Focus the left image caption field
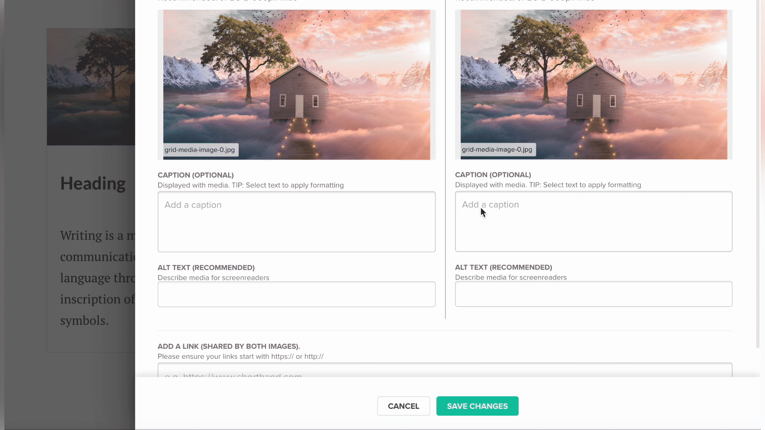 [x=296, y=222]
